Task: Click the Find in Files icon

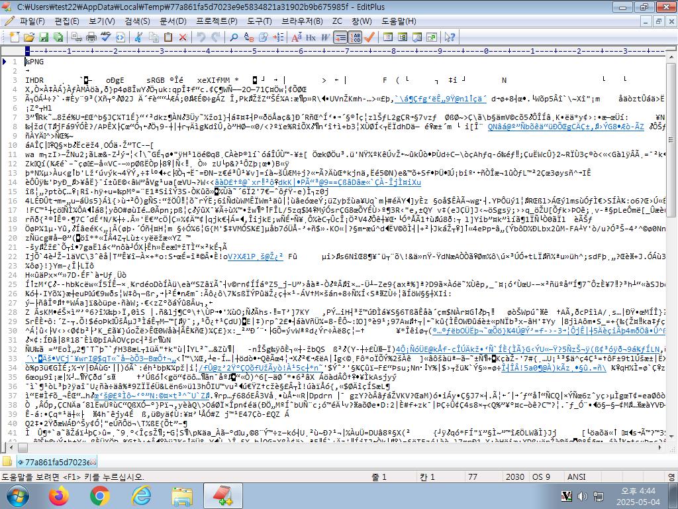Action: 264,37
